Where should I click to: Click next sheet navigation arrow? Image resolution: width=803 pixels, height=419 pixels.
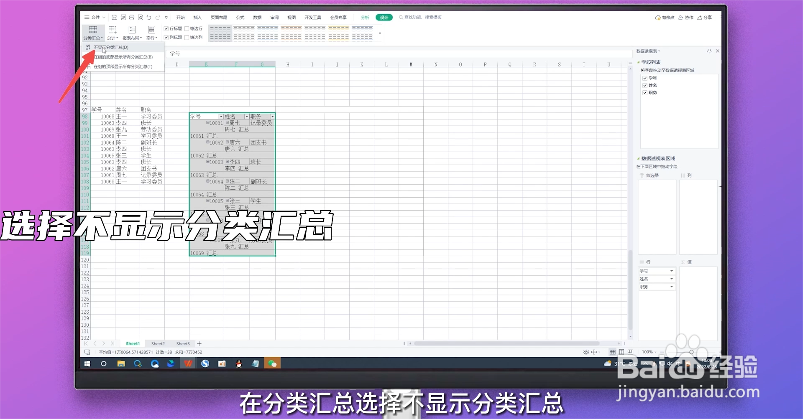click(x=104, y=343)
